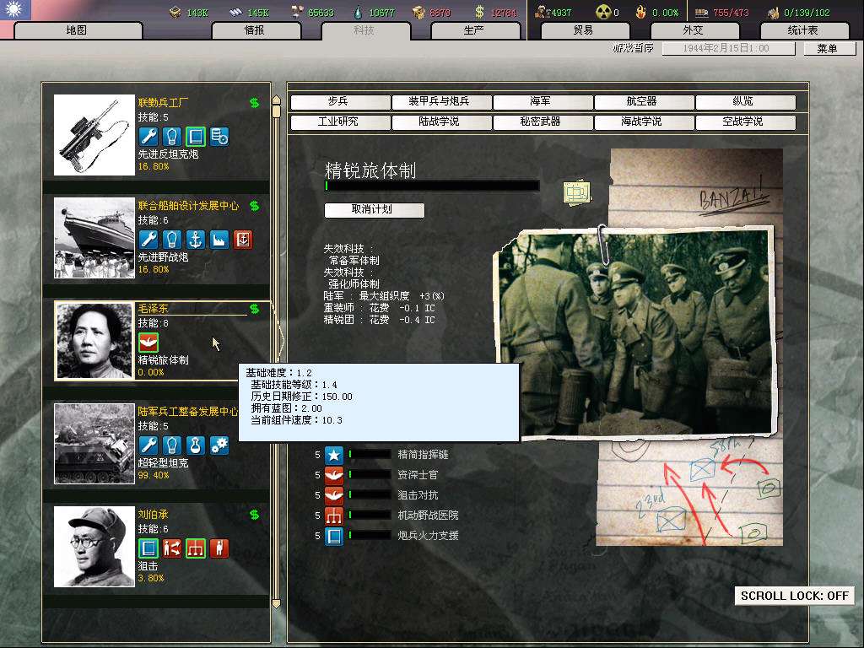Image resolution: width=864 pixels, height=648 pixels.
Task: Click the book icon for 炮兵火力支援
Action: tap(334, 536)
